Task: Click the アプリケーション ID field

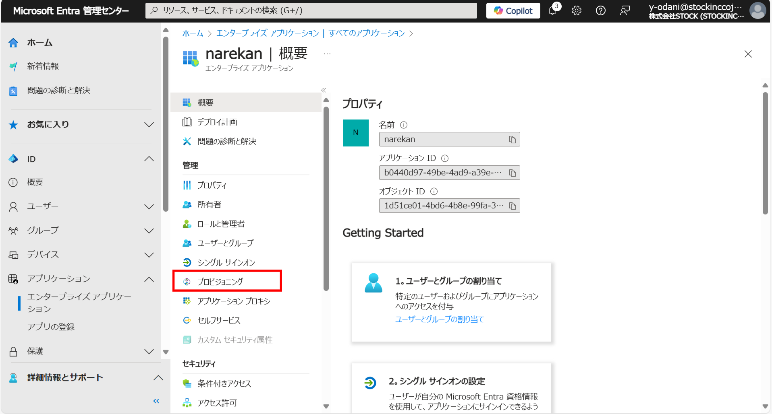Action: point(449,173)
